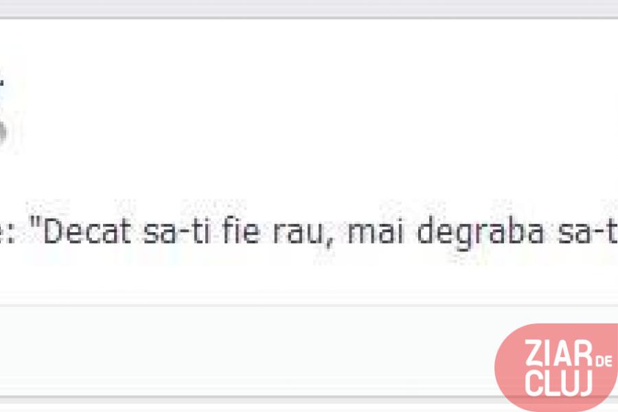This screenshot has width=618, height=412.
Task: Click the empty white area above the quote
Action: tap(309, 111)
